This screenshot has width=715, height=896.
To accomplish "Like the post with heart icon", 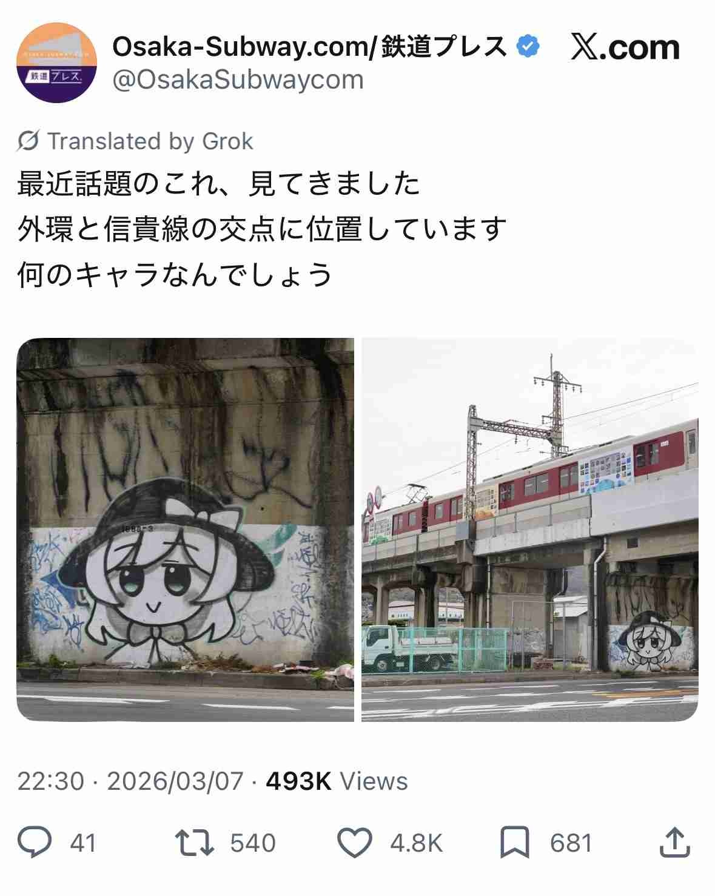I will 354,843.
